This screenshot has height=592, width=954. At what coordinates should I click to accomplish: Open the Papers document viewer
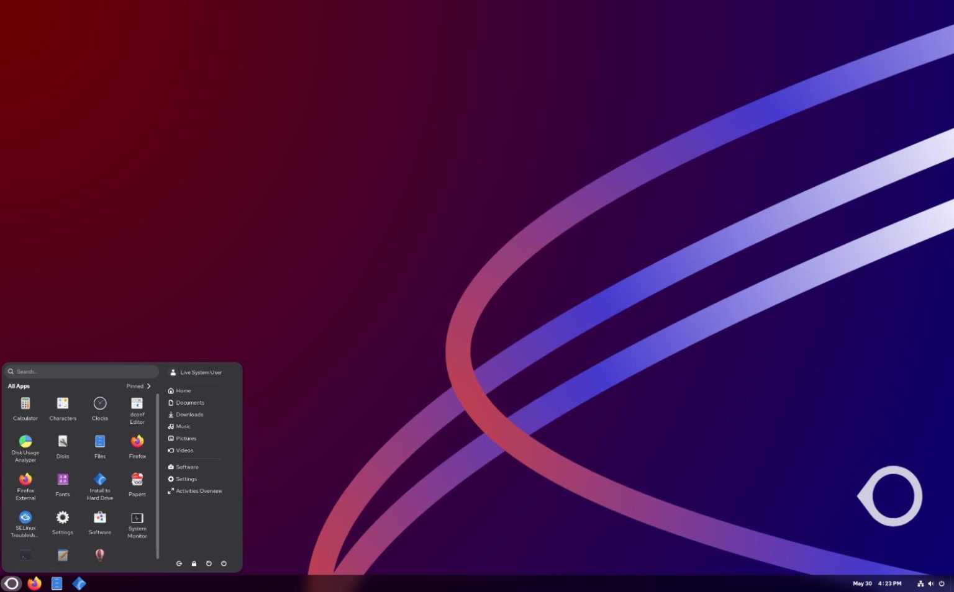pos(137,483)
